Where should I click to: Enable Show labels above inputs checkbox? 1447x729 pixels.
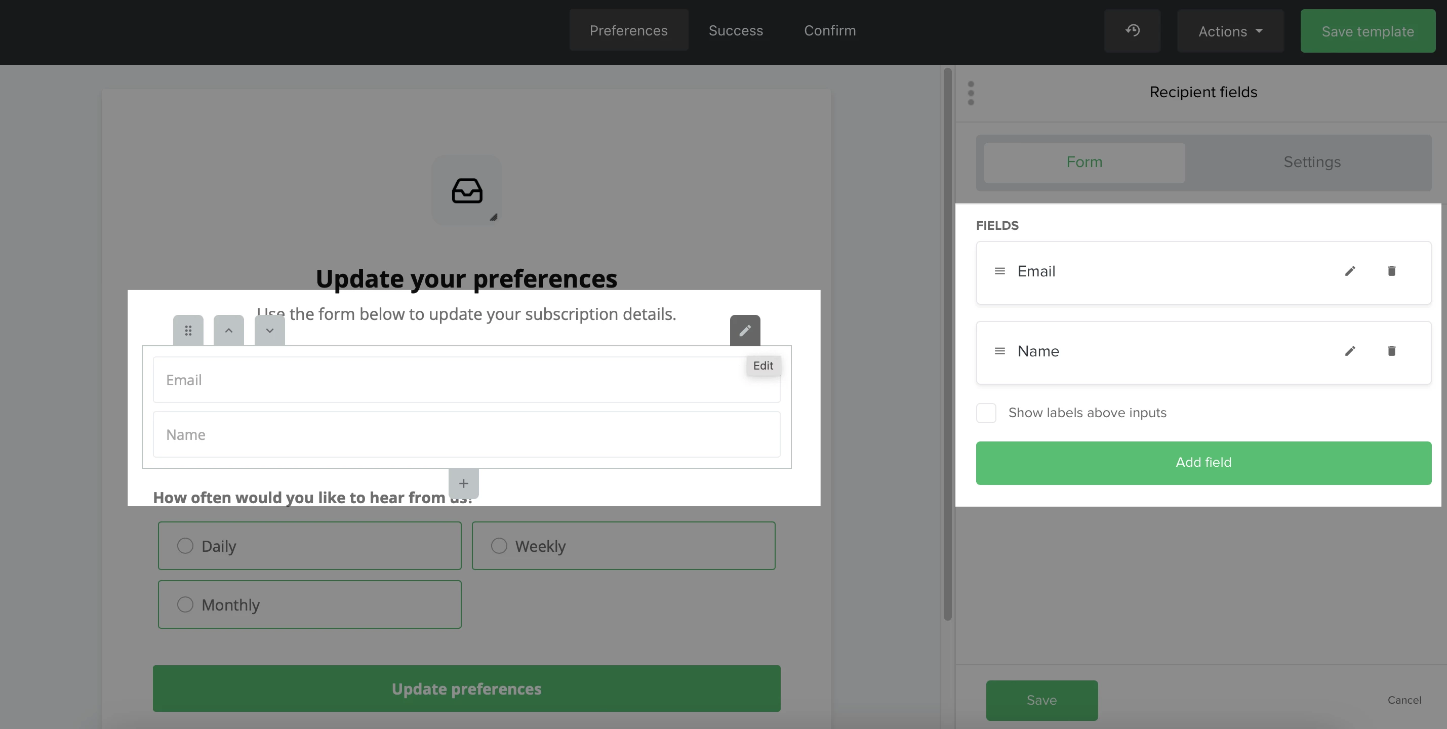pos(986,413)
